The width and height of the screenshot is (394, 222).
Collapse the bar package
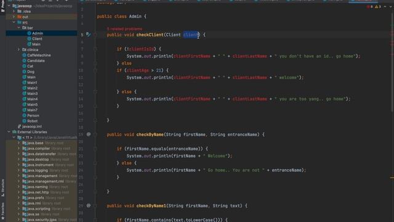coord(19,28)
